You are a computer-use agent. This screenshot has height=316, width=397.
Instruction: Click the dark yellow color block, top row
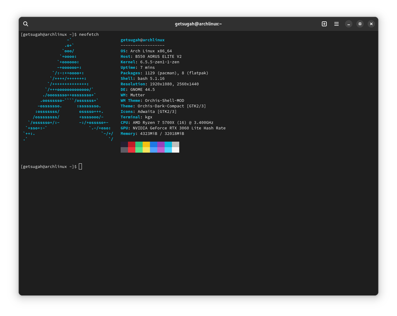coord(146,144)
